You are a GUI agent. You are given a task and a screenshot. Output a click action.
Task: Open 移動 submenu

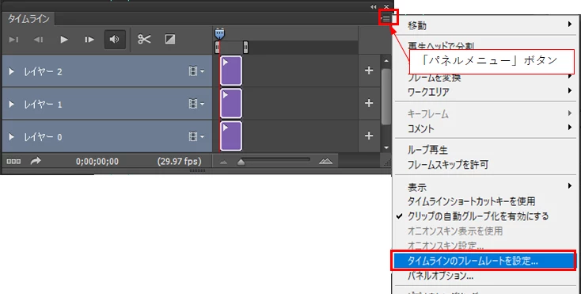(x=485, y=25)
